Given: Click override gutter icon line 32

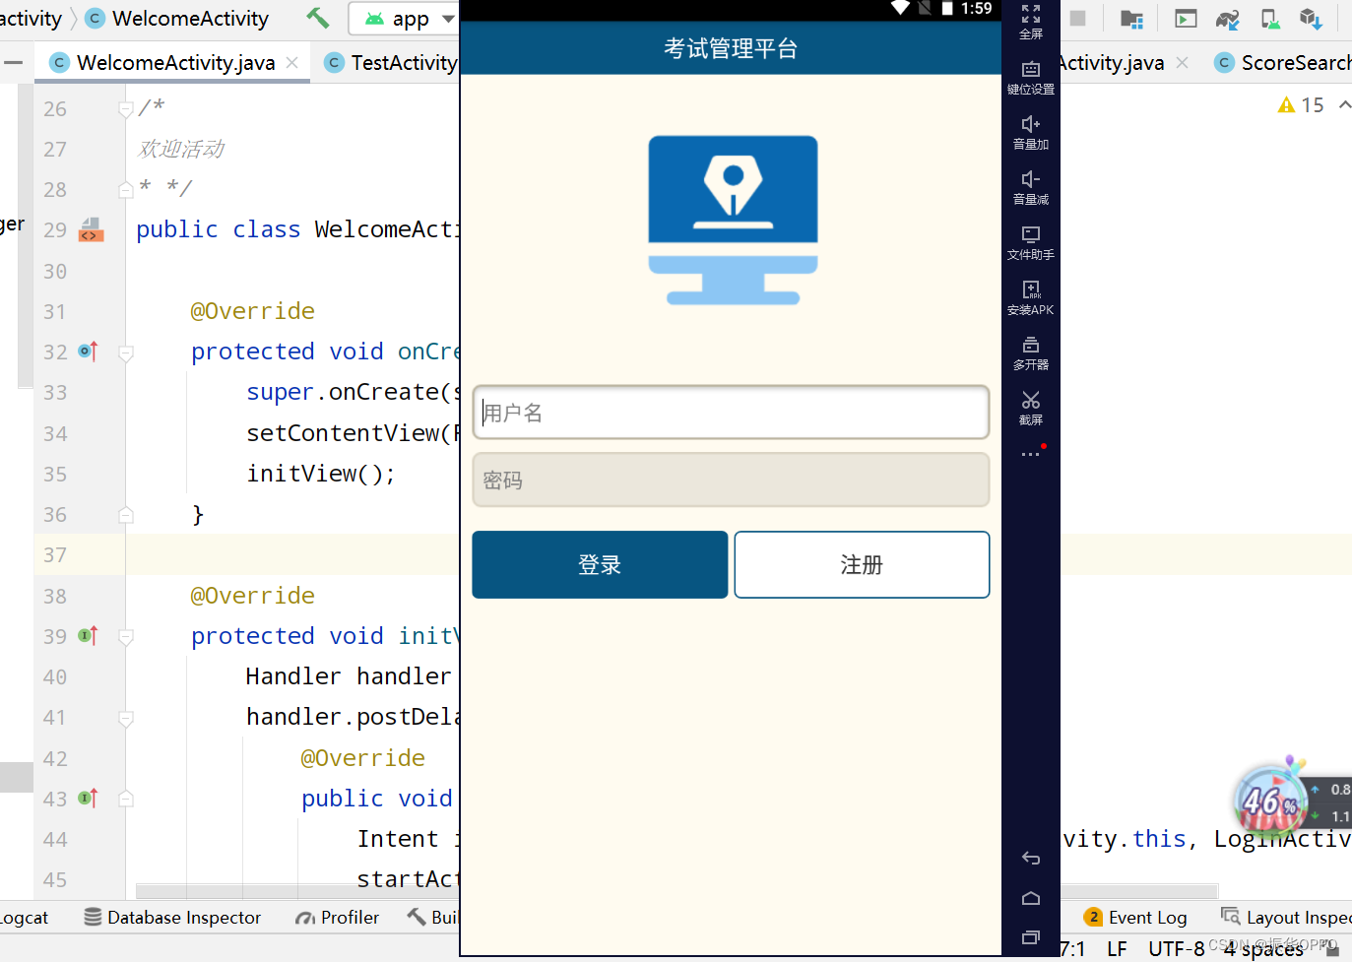Looking at the screenshot, I should click(x=88, y=352).
